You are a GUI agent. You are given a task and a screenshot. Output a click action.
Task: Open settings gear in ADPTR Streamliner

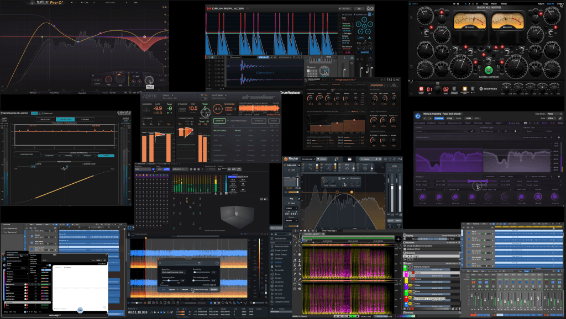[x=202, y=95]
